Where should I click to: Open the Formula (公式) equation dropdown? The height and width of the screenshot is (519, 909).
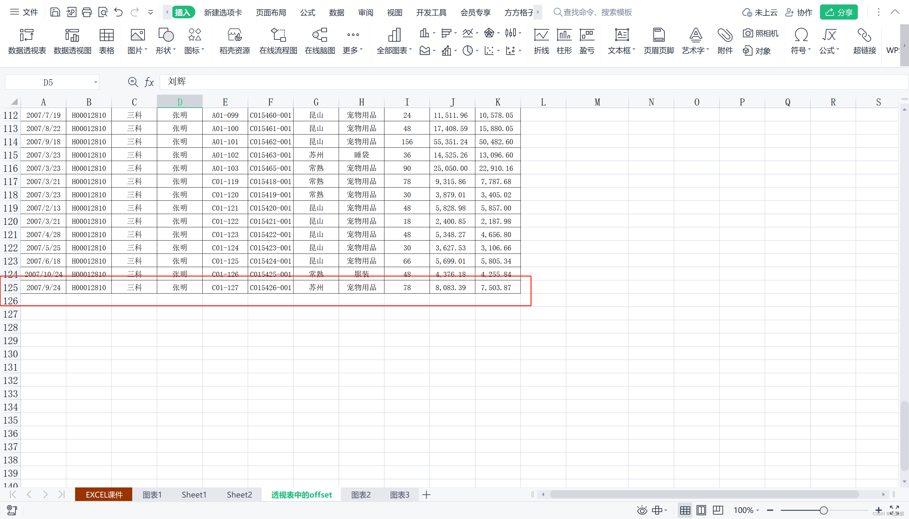point(829,41)
